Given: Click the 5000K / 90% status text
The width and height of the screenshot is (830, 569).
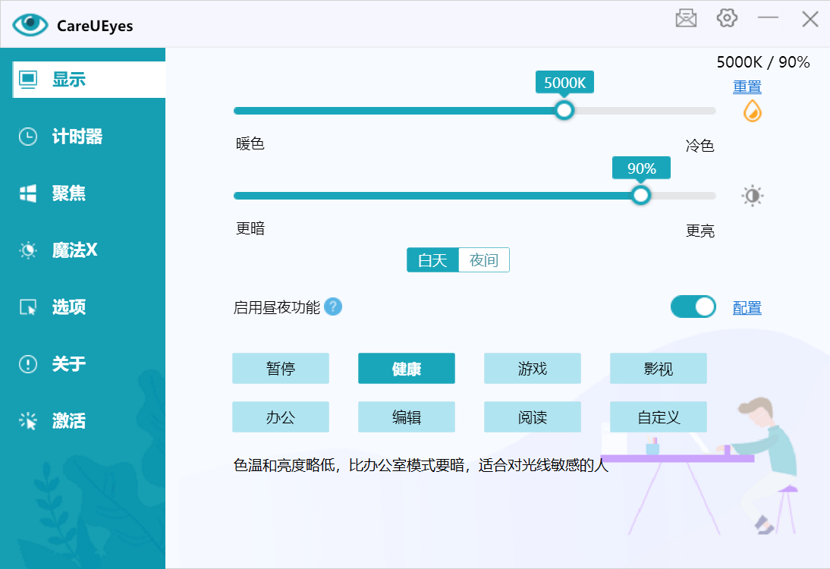Looking at the screenshot, I should (762, 62).
